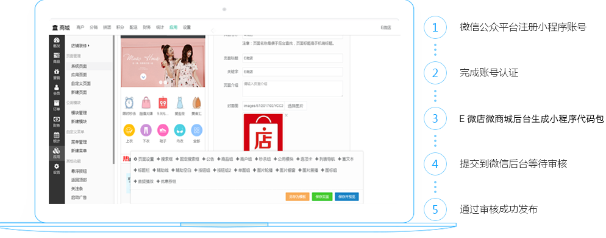Go to 会员 members sidebar icon
This screenshot has height=238, width=606.
[x=57, y=89]
